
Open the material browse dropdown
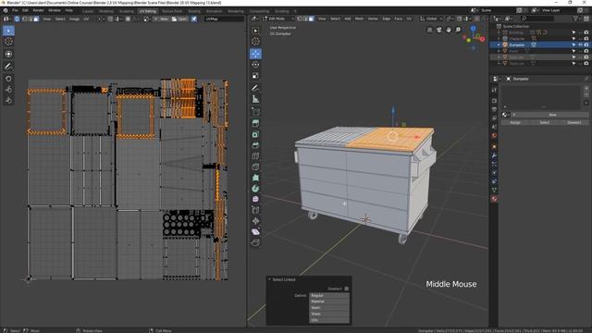click(505, 115)
